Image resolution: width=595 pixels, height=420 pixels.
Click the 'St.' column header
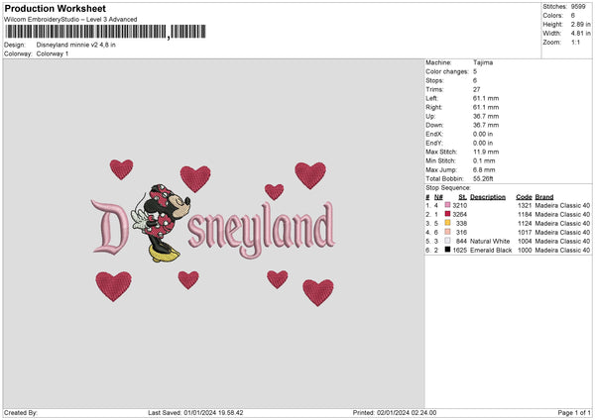click(x=462, y=197)
